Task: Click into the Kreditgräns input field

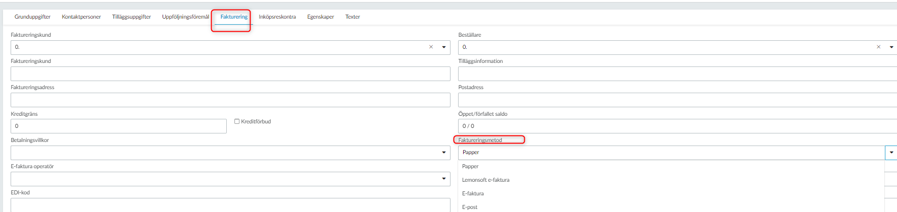Action: pos(119,126)
